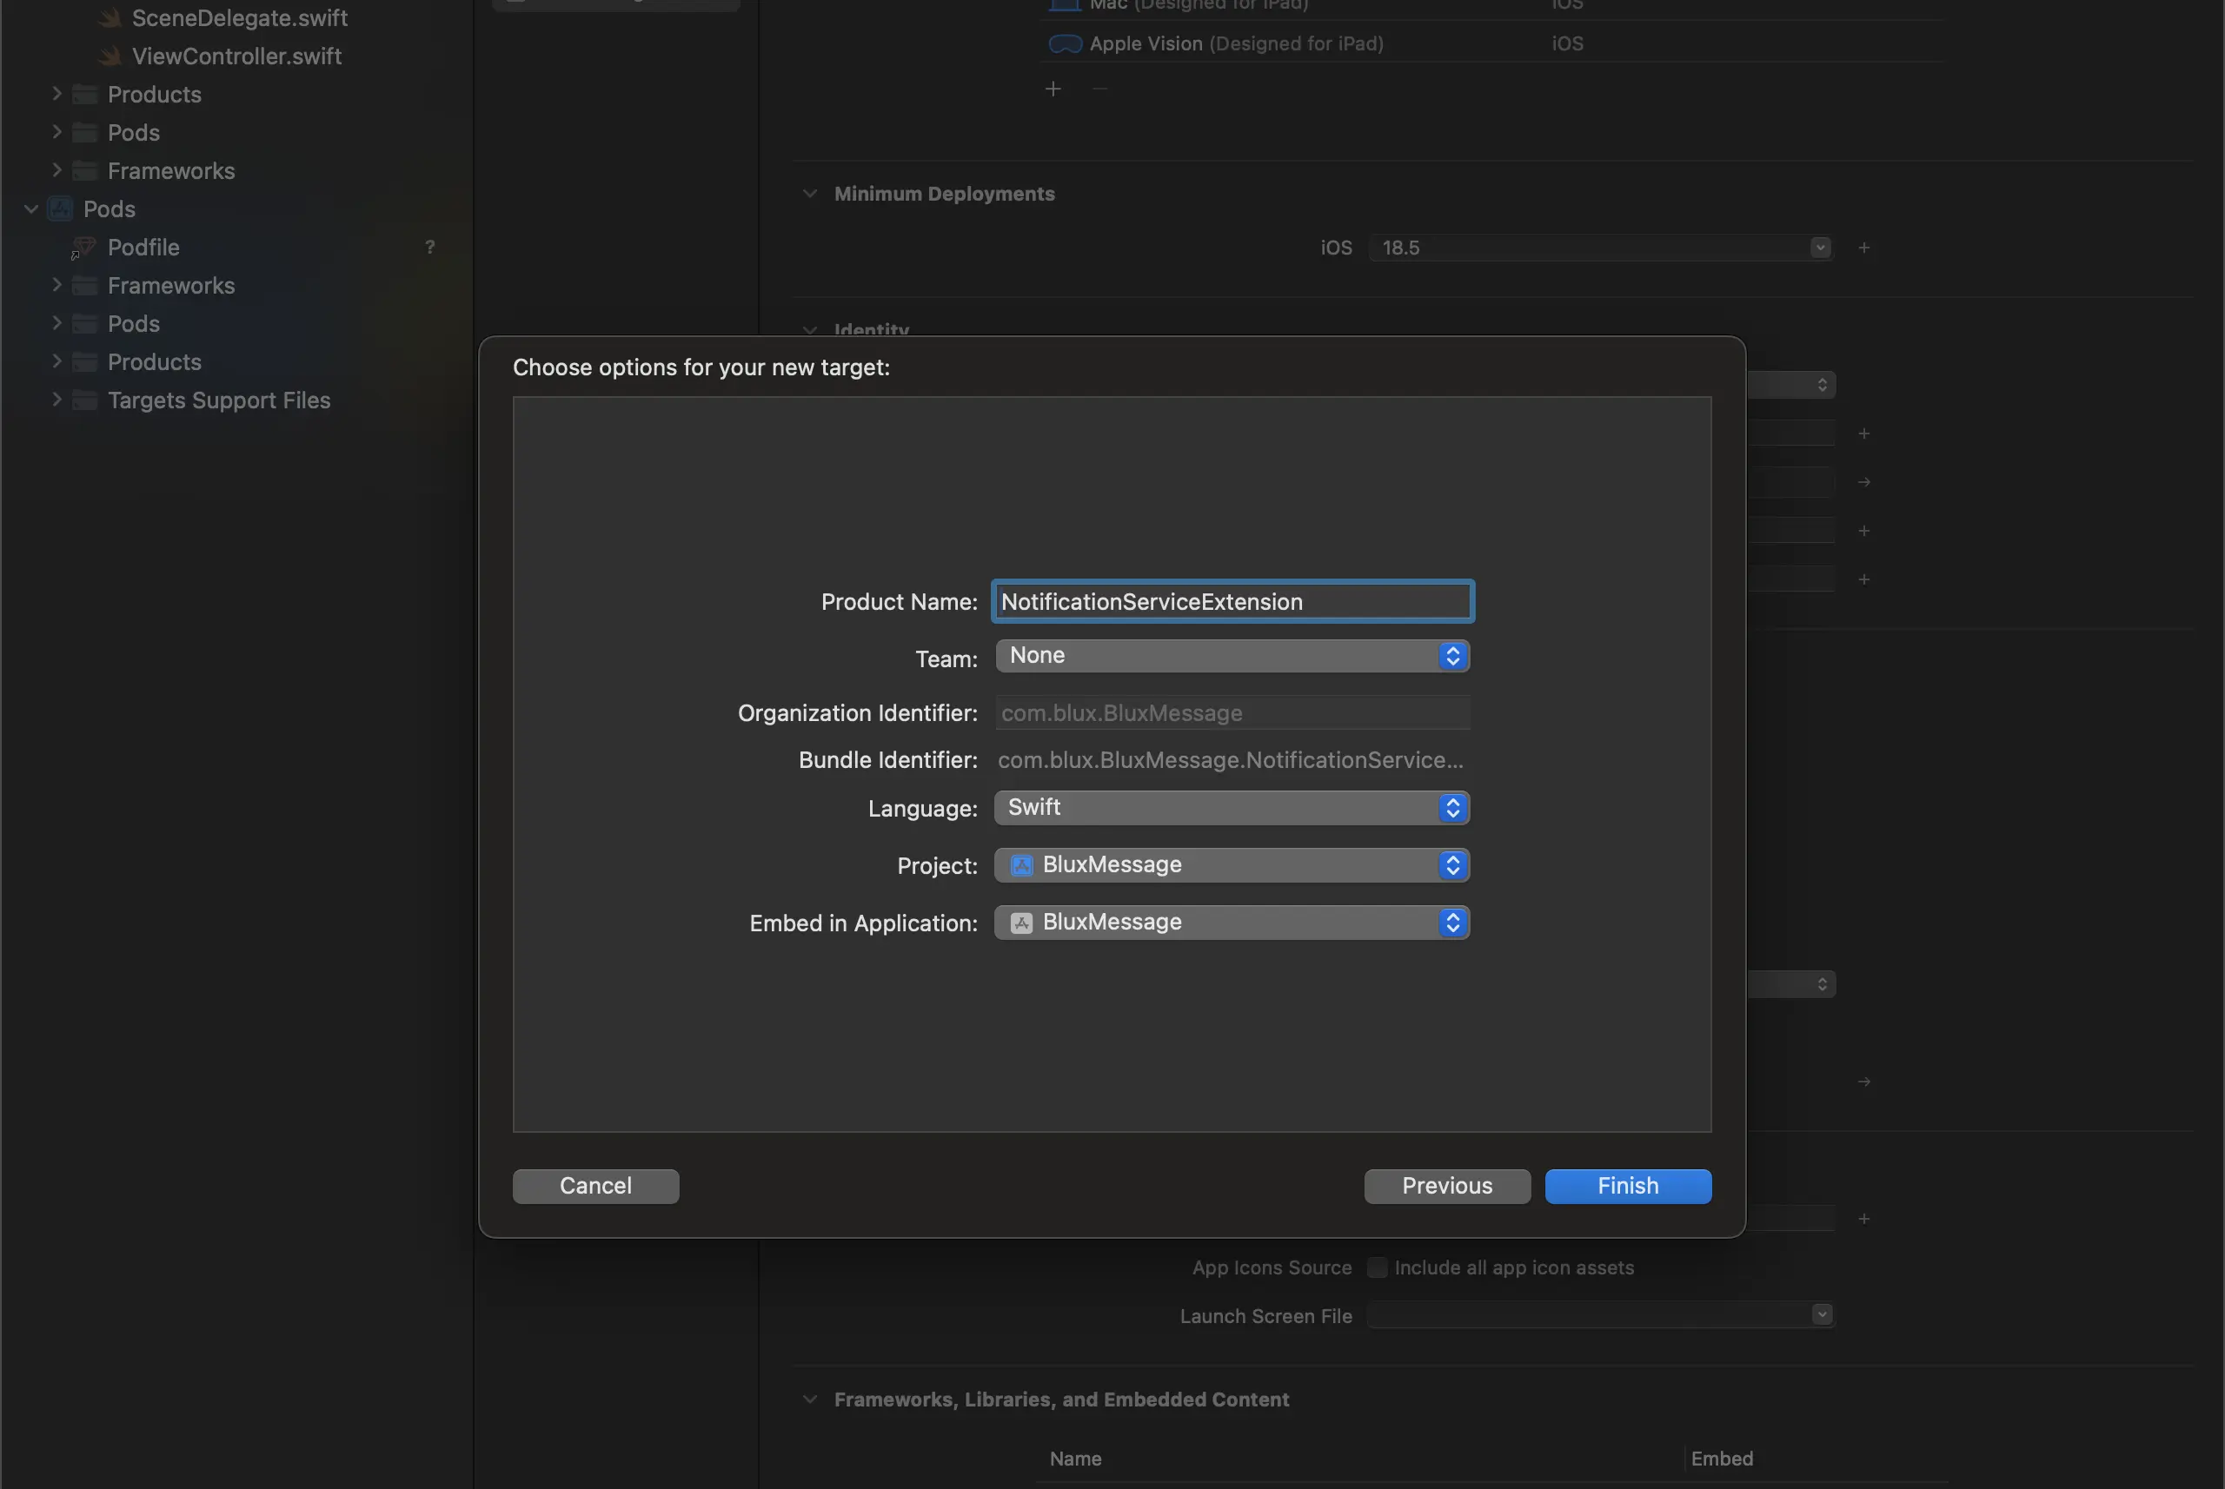This screenshot has width=2225, height=1489.
Task: Collapse Frameworks, Libraries, and Embedded Content section
Action: (x=809, y=1399)
